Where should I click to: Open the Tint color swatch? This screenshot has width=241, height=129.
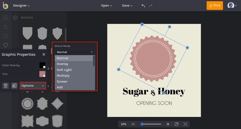point(42,74)
